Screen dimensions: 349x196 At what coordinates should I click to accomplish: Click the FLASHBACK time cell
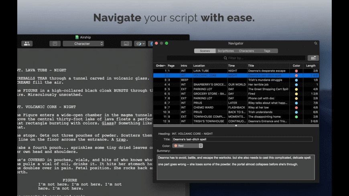pos(237,108)
